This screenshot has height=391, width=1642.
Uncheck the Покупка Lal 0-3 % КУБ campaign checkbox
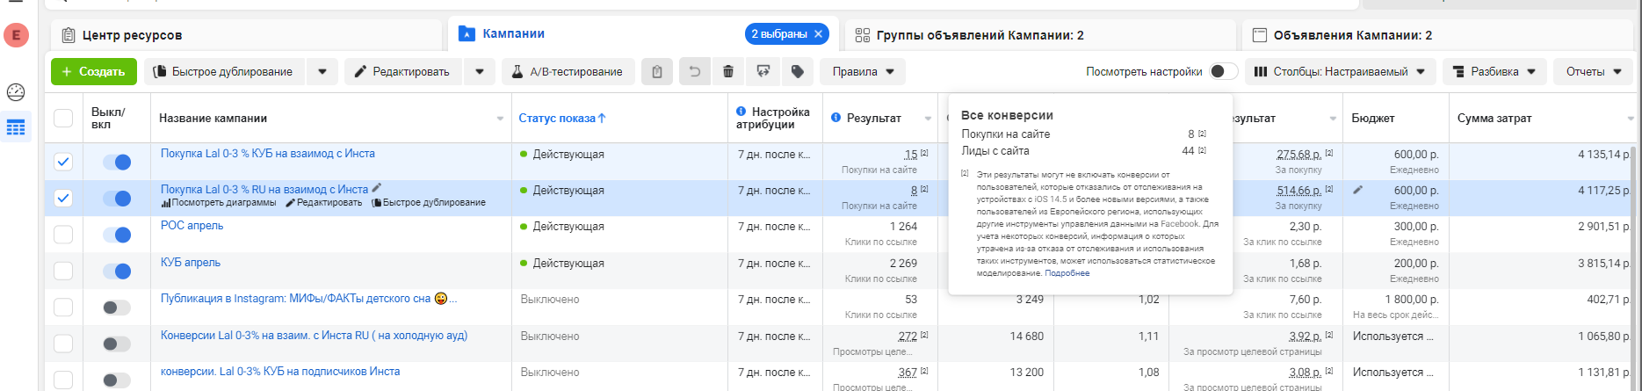pyautogui.click(x=63, y=162)
